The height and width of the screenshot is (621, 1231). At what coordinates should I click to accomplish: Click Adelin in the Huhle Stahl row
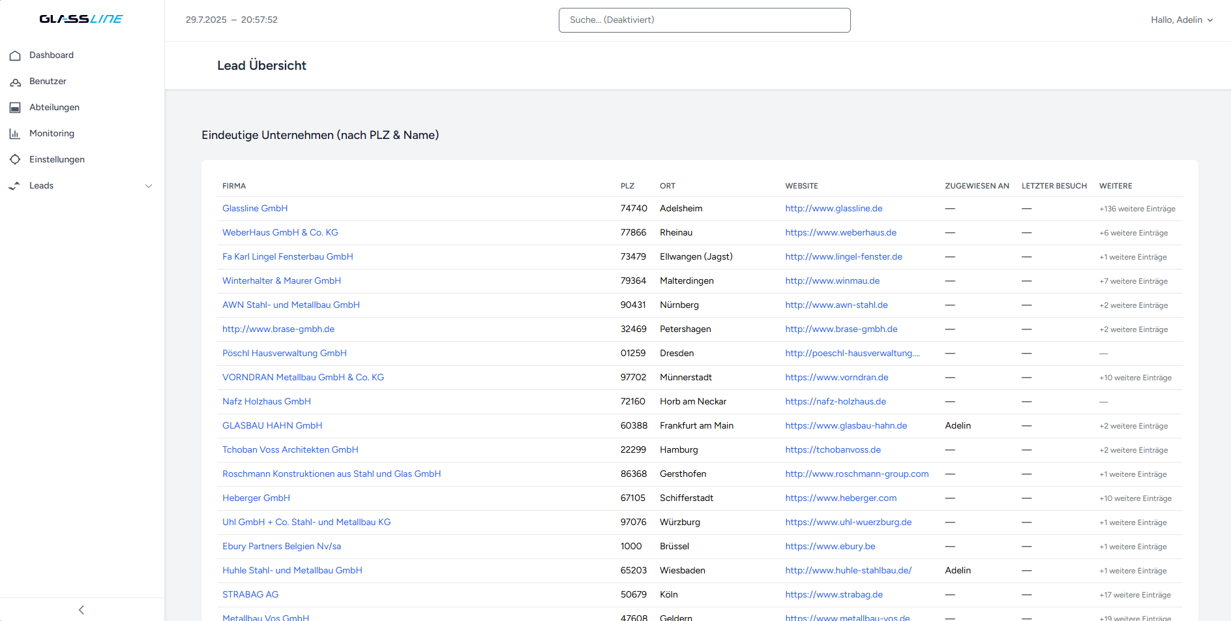(x=958, y=571)
